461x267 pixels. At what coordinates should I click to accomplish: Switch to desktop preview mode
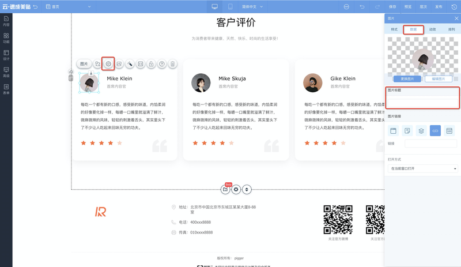214,6
